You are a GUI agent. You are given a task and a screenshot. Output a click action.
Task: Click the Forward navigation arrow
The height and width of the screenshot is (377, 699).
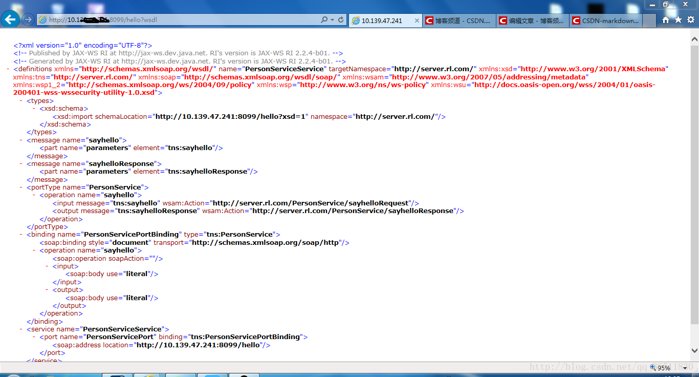tap(28, 19)
